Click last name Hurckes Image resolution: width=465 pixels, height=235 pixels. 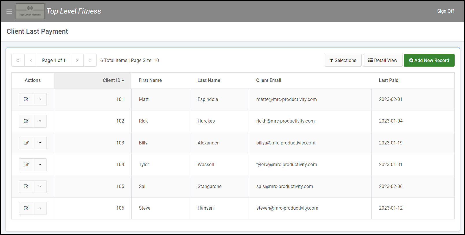(x=206, y=121)
